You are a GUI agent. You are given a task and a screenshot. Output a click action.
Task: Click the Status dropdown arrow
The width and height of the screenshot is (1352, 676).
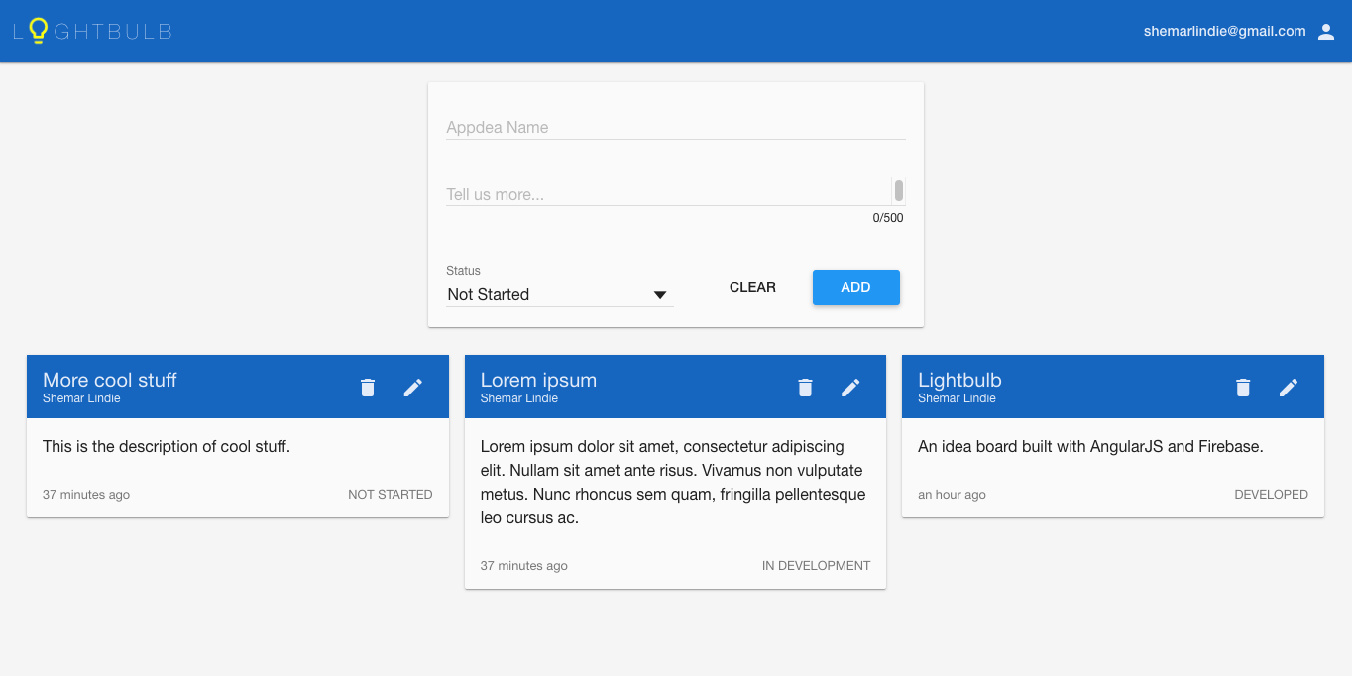point(659,294)
